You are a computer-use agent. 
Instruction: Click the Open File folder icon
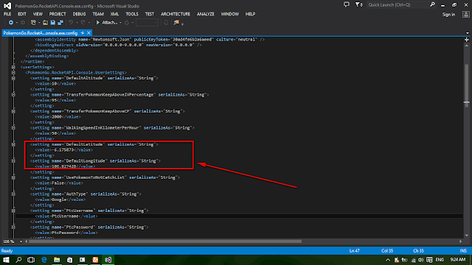[45, 23]
